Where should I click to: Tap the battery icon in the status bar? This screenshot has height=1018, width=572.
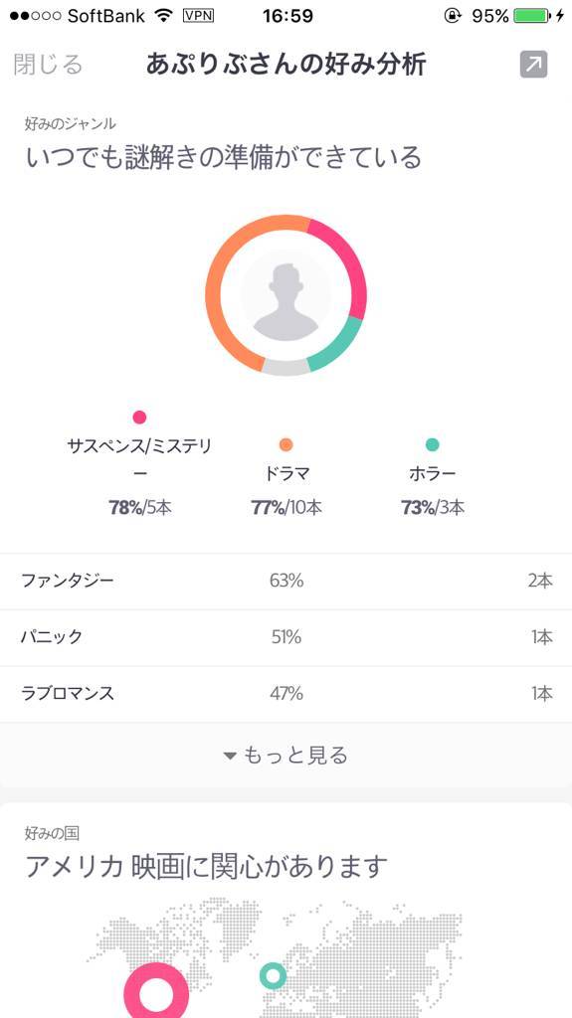pos(531,16)
